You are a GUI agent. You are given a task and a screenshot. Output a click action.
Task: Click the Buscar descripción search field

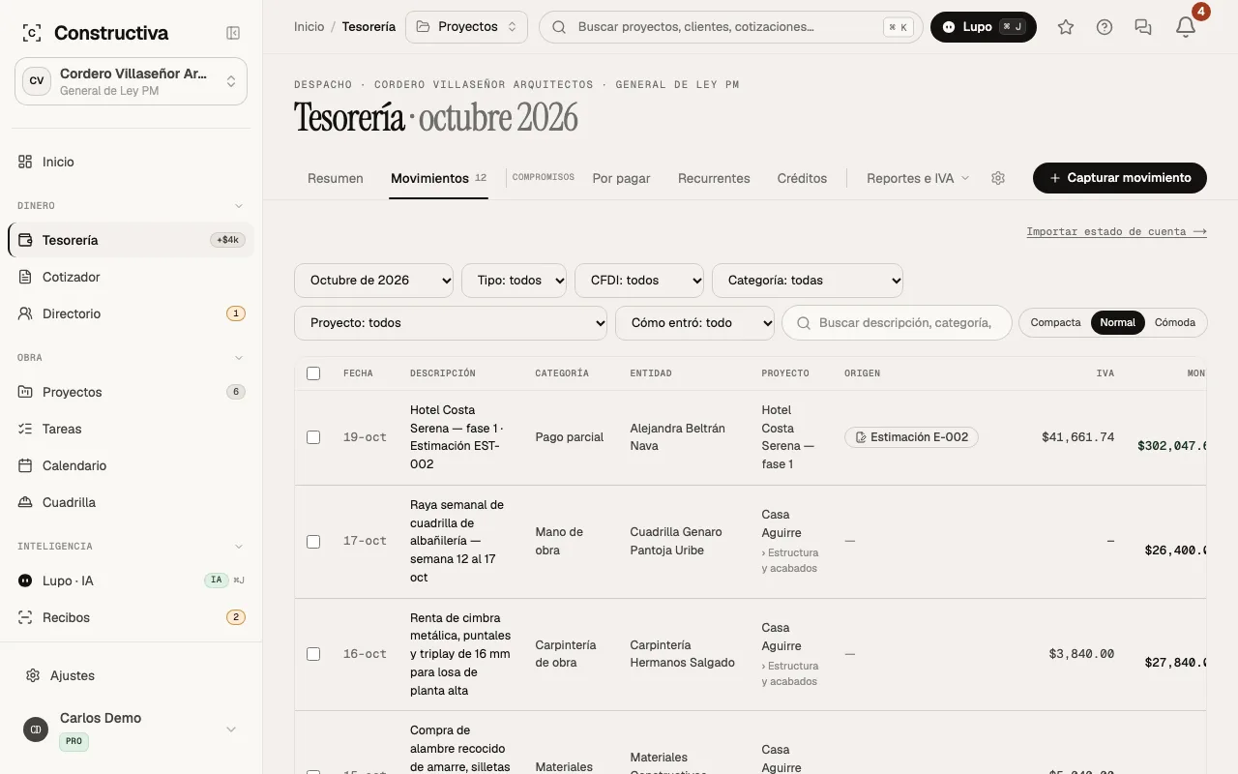[x=897, y=323]
